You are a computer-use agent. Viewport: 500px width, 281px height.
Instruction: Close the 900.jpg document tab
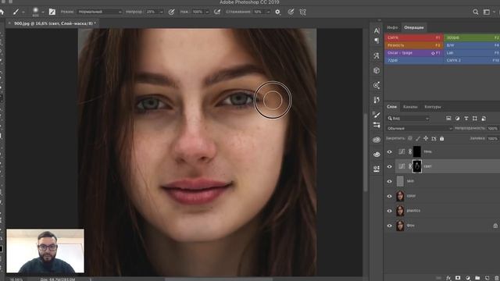(9, 23)
